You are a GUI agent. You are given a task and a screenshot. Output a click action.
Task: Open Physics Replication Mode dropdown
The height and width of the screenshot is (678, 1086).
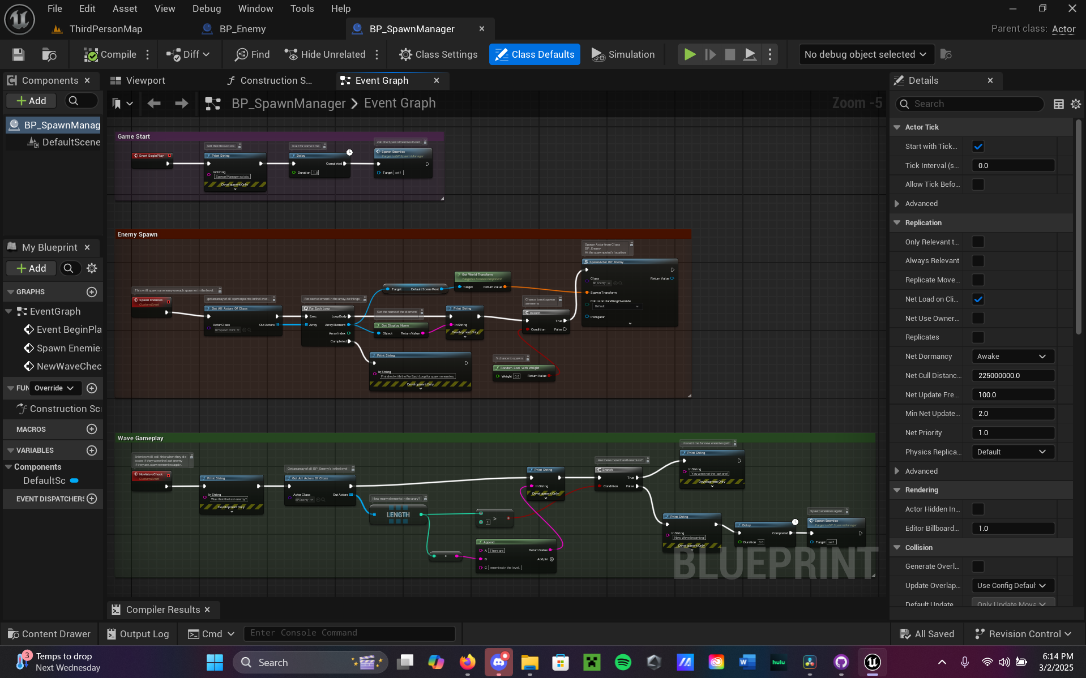pyautogui.click(x=1013, y=452)
